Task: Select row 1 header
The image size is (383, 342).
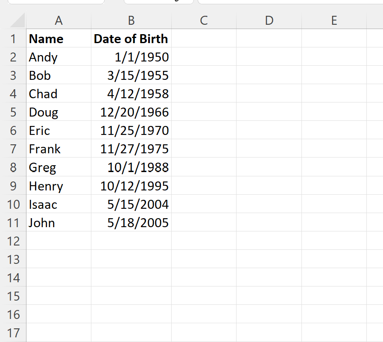Action: pyautogui.click(x=13, y=39)
